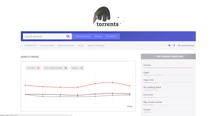Open moana in top searches

point(147,109)
